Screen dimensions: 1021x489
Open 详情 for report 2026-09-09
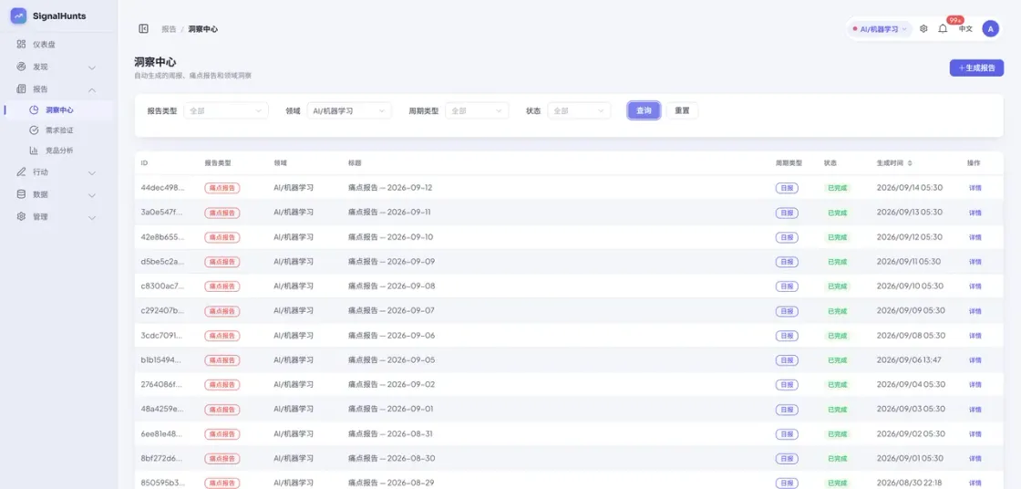(x=975, y=262)
